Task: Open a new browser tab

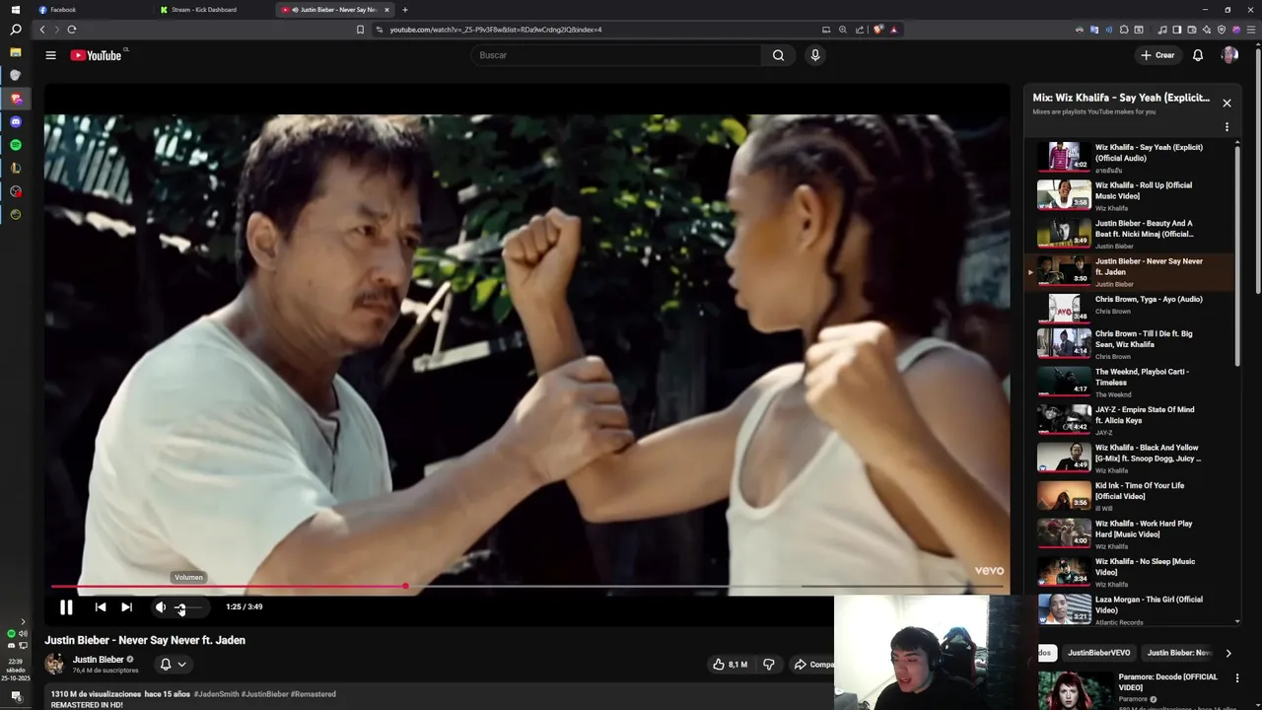Action: point(404,10)
